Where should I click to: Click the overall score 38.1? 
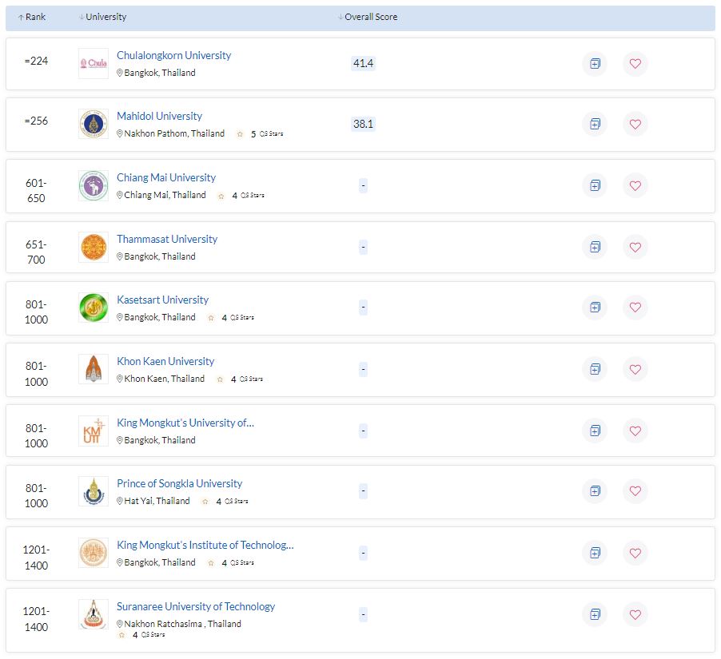tap(363, 124)
